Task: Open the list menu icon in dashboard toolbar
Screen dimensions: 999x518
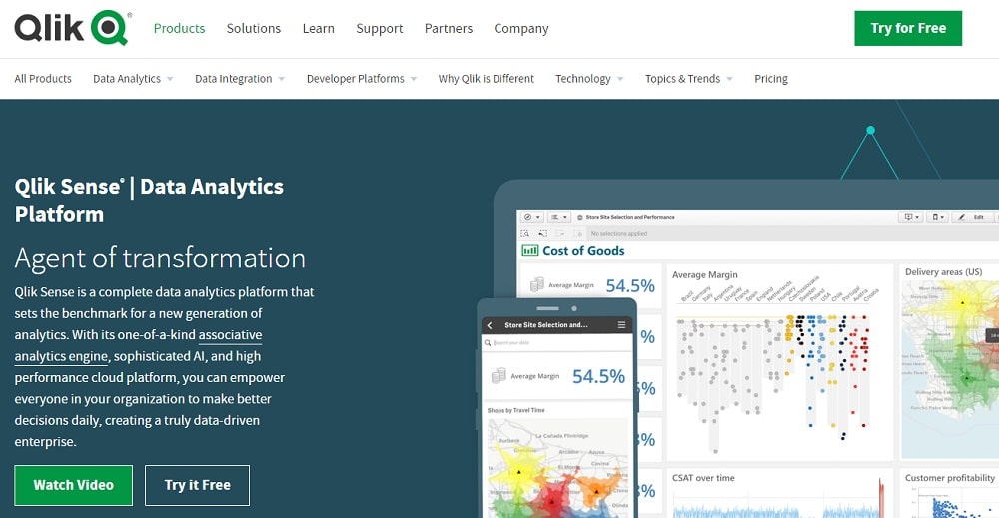Action: (x=558, y=217)
